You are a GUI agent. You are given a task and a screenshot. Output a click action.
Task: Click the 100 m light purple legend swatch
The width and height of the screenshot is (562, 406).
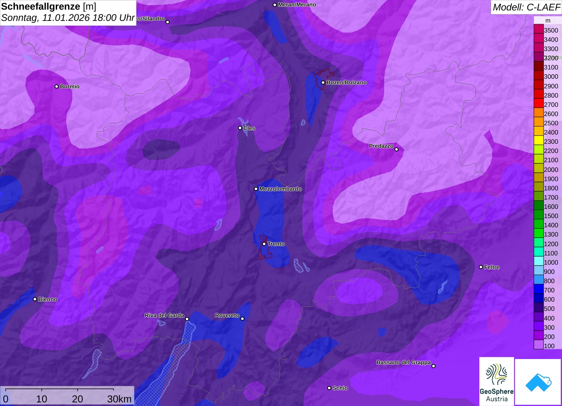pos(539,345)
